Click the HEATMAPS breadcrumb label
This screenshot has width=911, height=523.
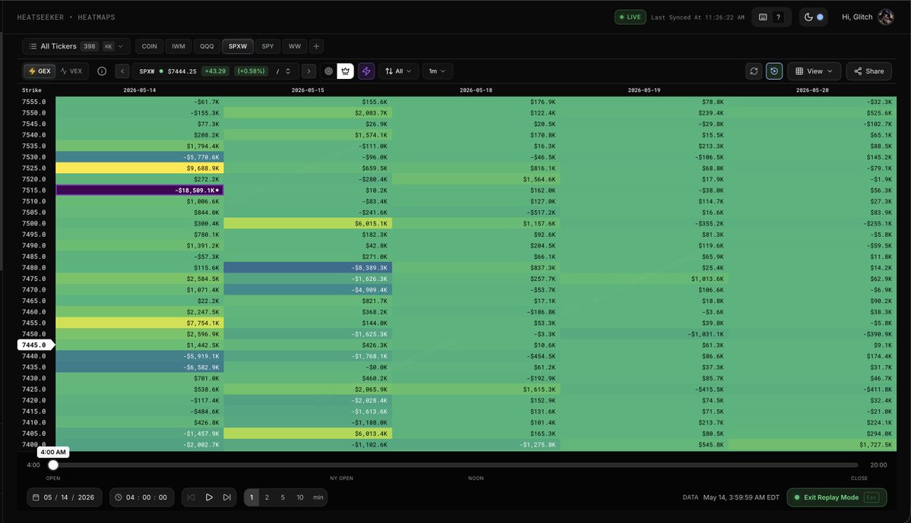[96, 17]
